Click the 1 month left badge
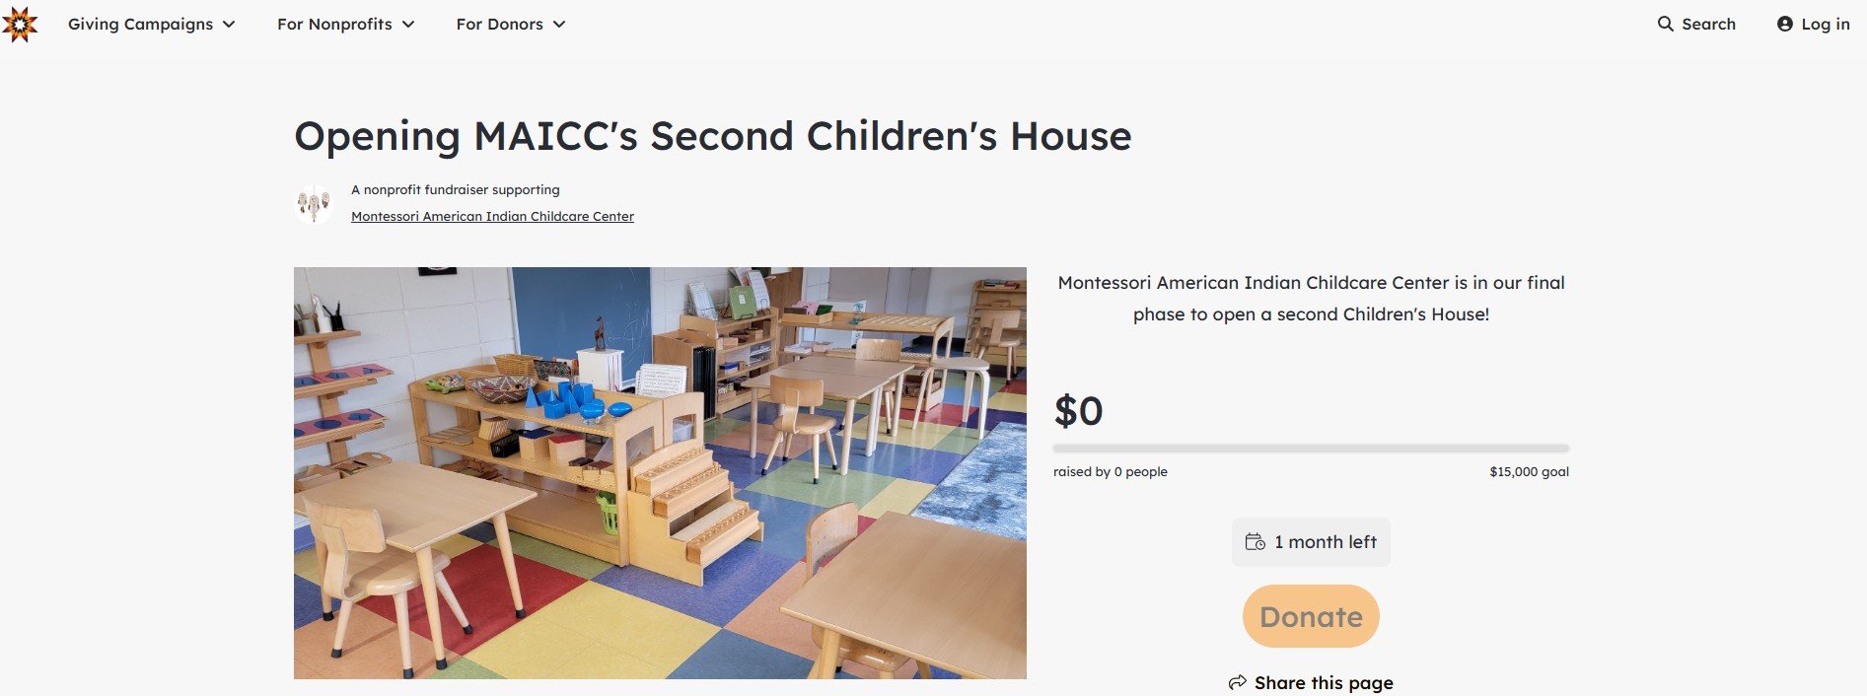Screen dimensions: 1867x696 coord(1311,541)
